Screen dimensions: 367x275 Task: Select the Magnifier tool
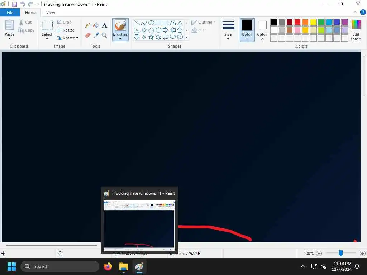104,35
